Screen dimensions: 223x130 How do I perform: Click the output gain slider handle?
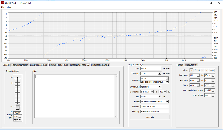(17, 107)
